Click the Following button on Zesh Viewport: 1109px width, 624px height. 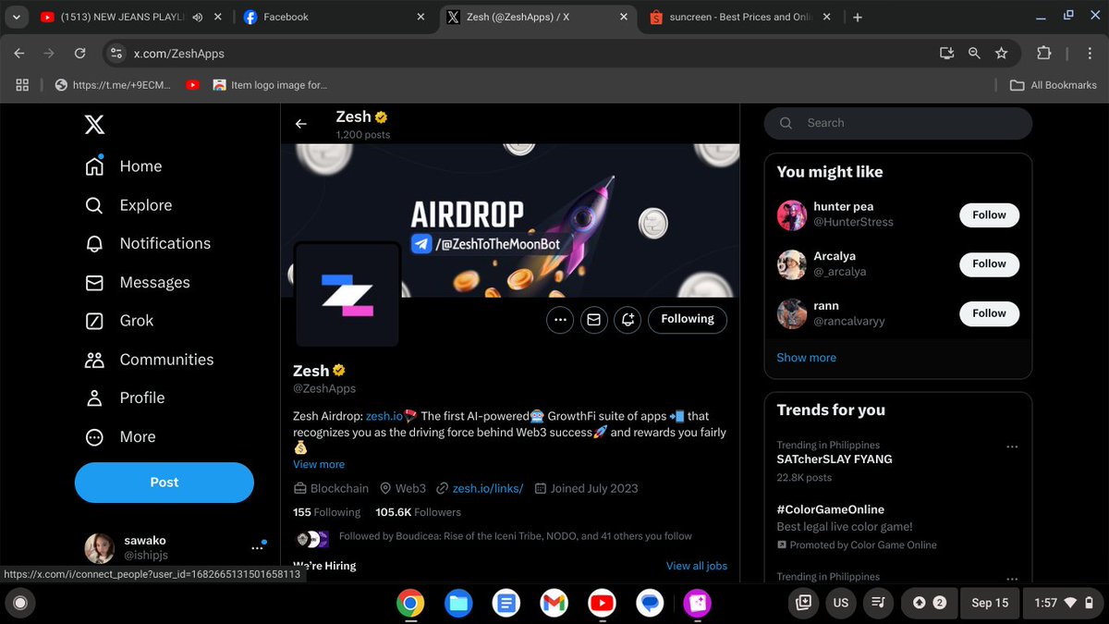pos(688,320)
